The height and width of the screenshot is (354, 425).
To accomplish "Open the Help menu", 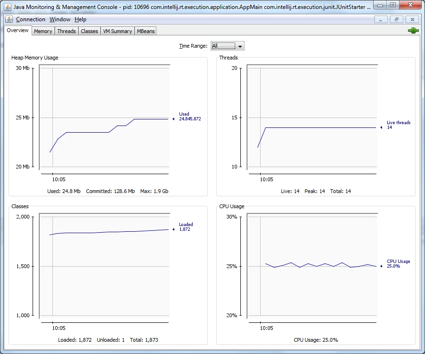I will (x=80, y=19).
